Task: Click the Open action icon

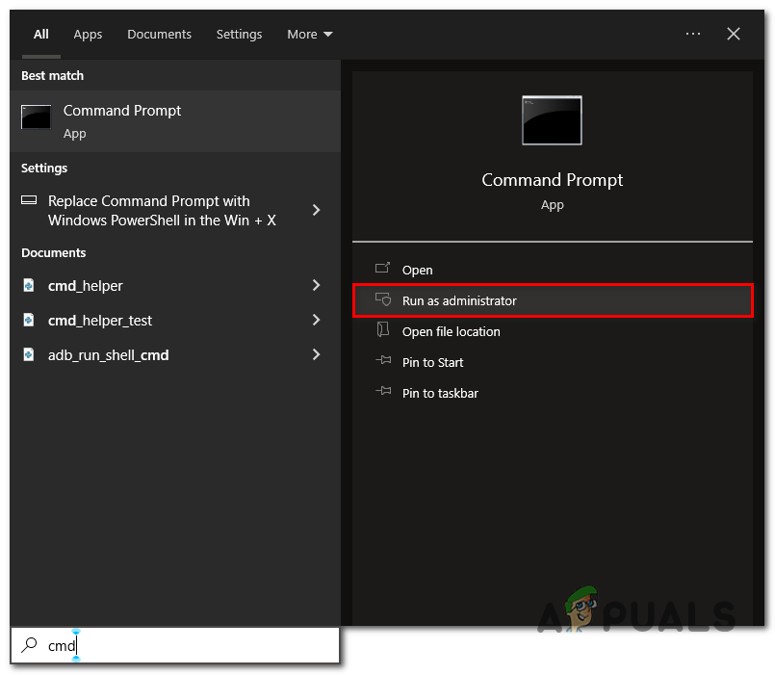Action: pos(382,268)
